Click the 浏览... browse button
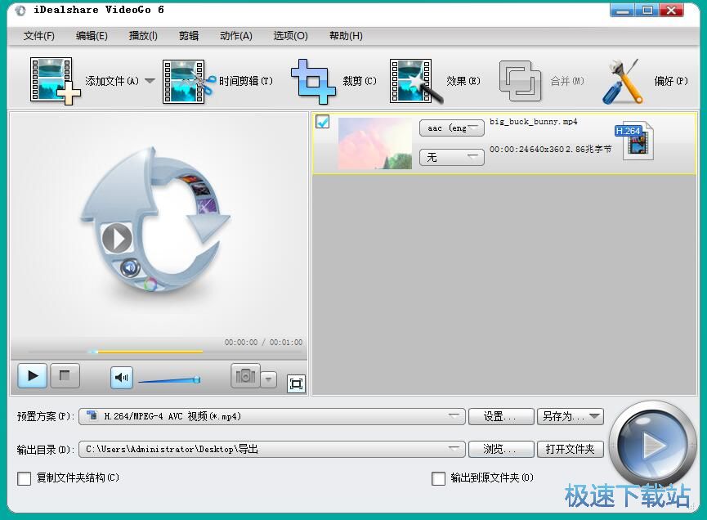Screen dimensions: 707x520 click(501, 449)
